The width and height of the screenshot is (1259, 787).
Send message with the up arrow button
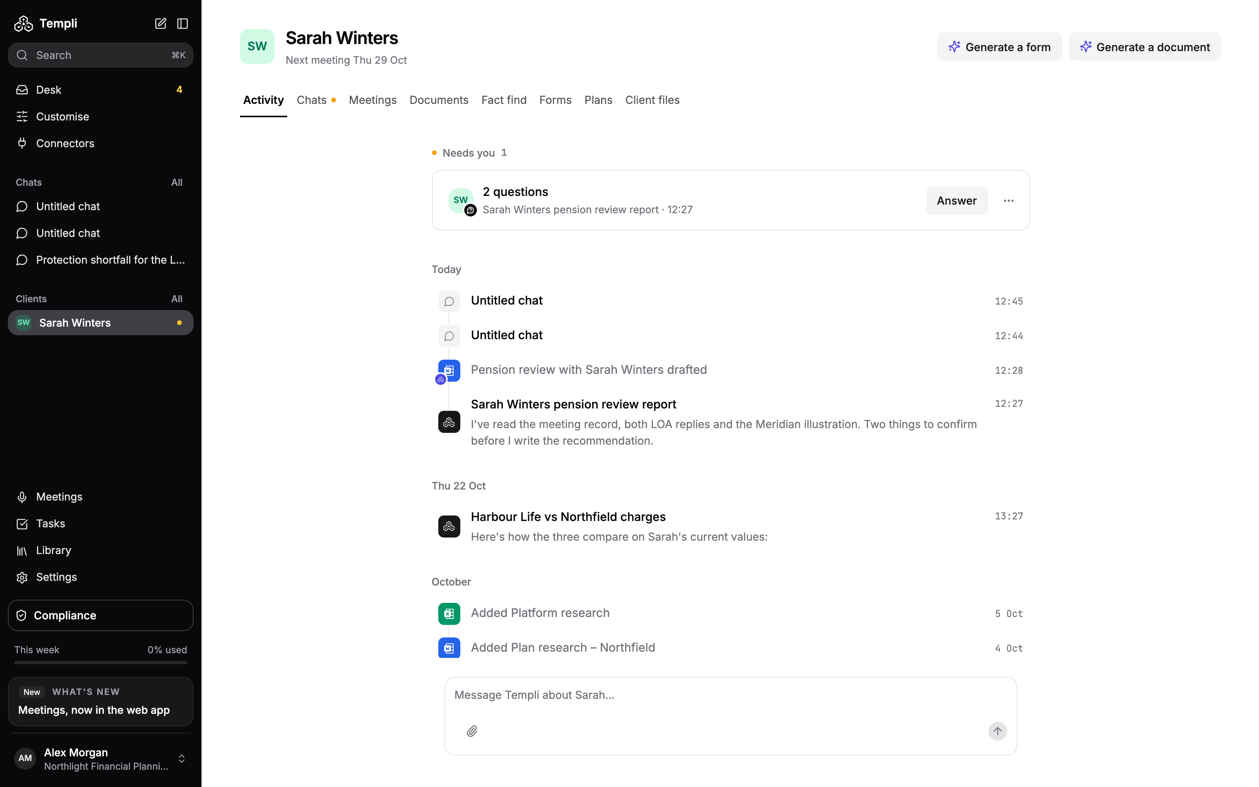tap(997, 731)
